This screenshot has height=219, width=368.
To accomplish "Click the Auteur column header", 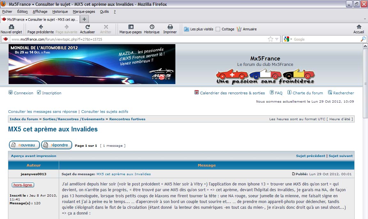I will [x=34, y=165].
